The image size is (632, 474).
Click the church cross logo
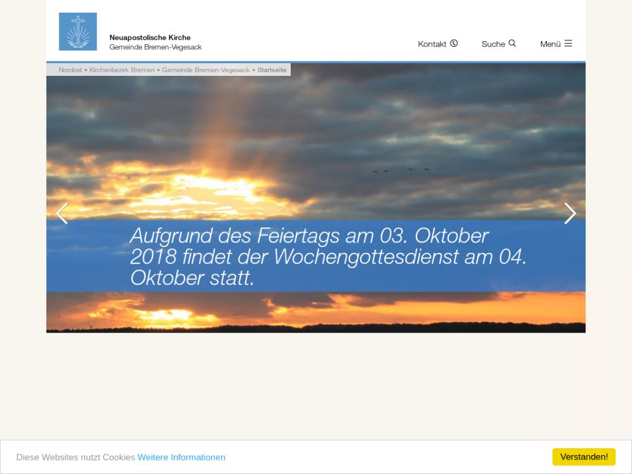(x=78, y=32)
